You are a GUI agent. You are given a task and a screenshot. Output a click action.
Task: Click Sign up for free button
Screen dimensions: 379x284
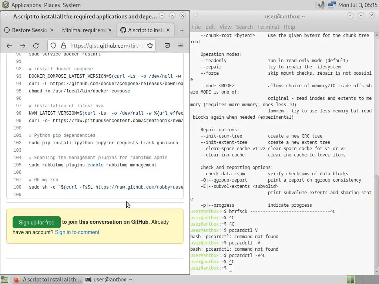[37, 222]
